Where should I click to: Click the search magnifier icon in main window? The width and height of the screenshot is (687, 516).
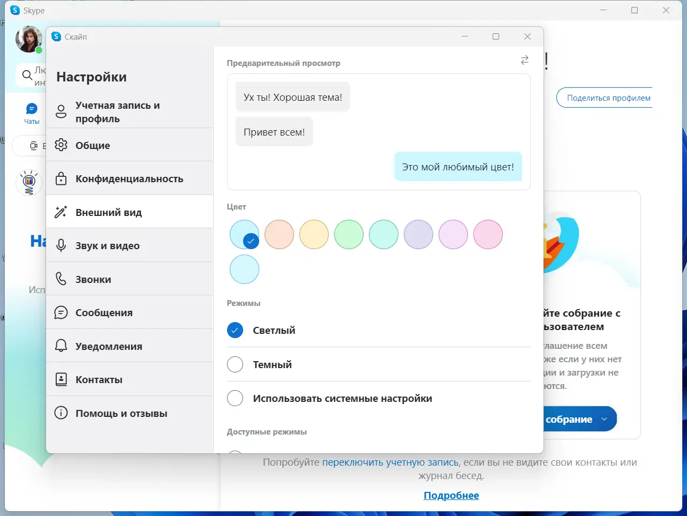pyautogui.click(x=27, y=74)
